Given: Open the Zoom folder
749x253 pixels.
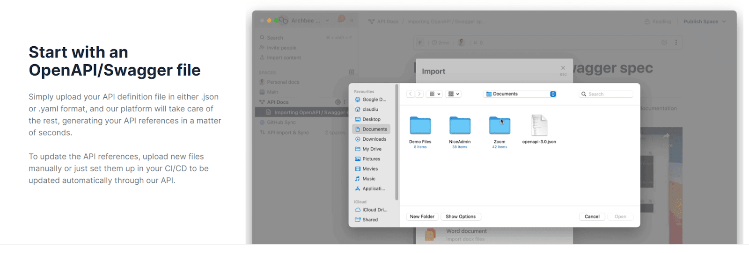Looking at the screenshot, I should click(499, 126).
